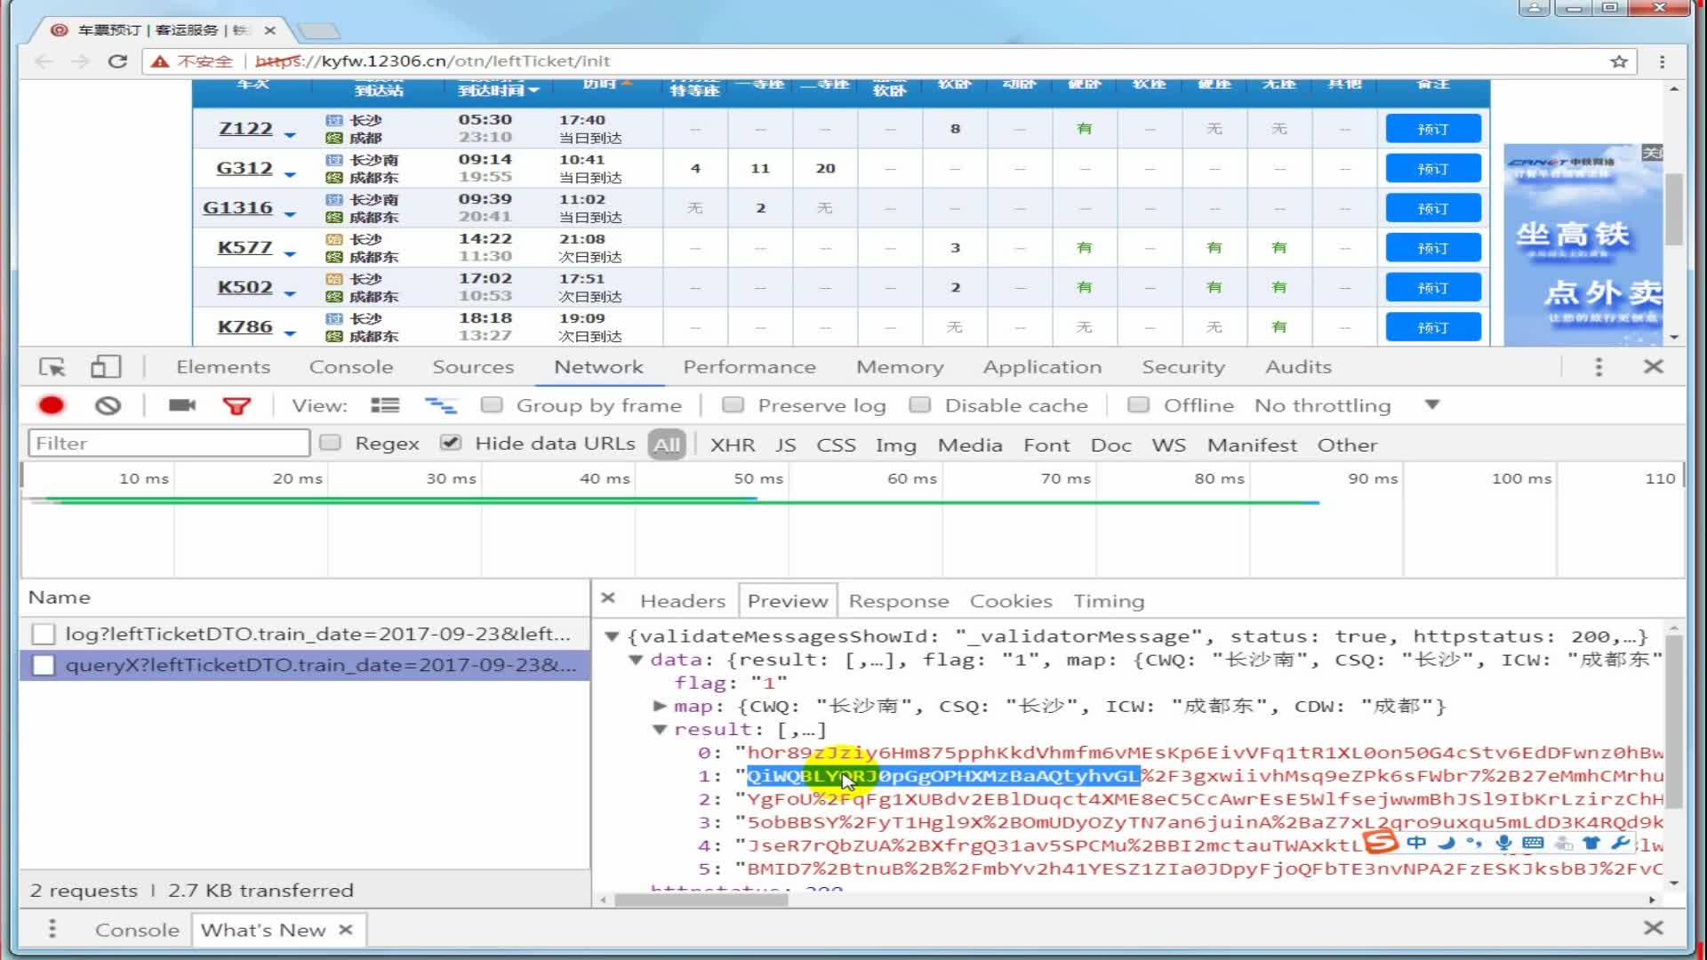Uncheck Hide data URLs checkbox
The height and width of the screenshot is (960, 1707).
451,443
